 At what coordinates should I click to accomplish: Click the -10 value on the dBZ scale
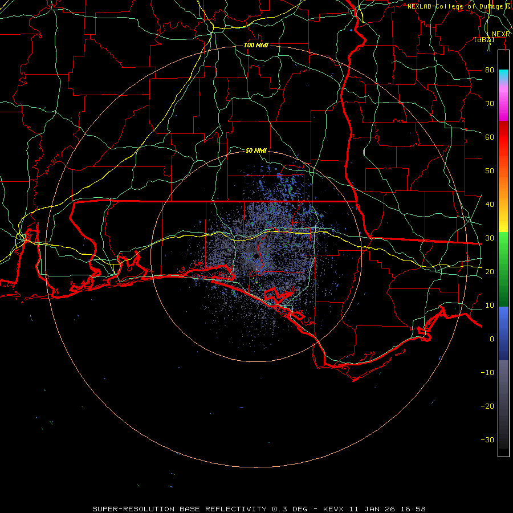click(x=487, y=372)
